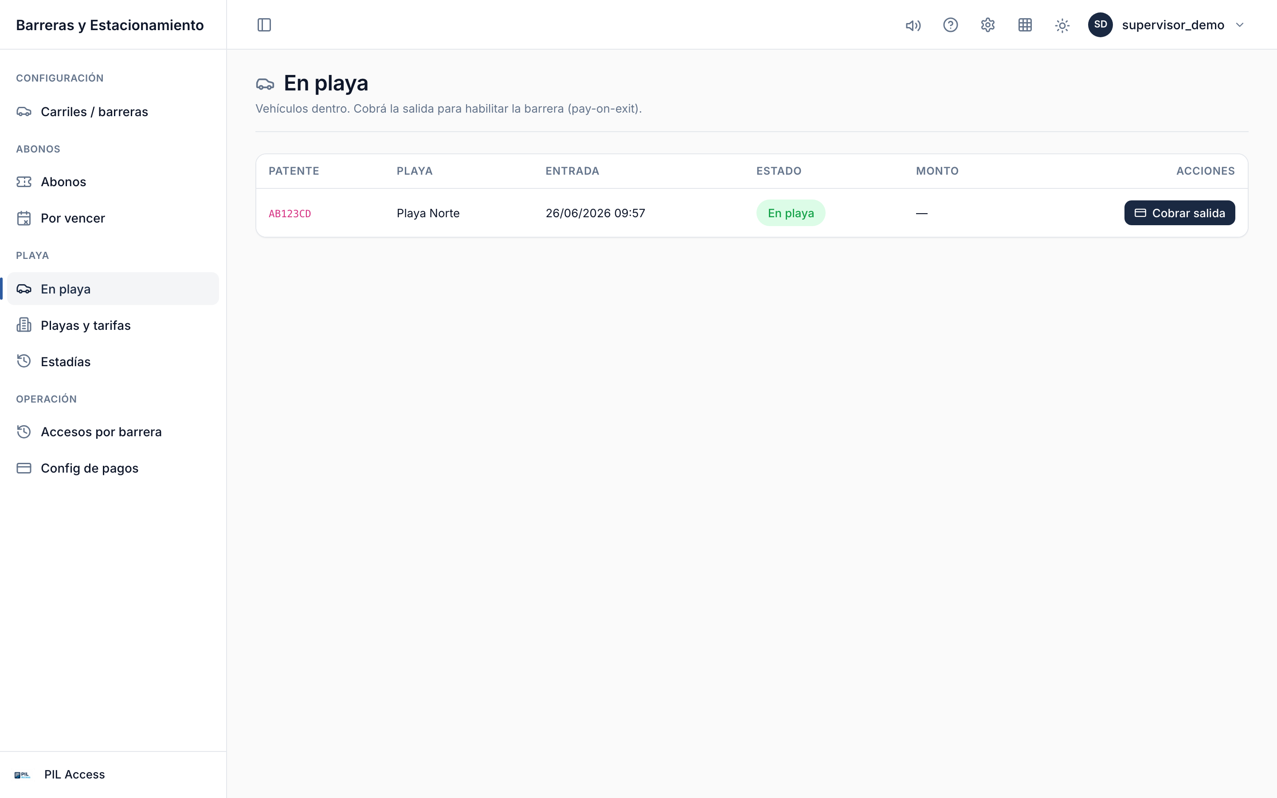
Task: Click the history icon beside Accesos por barrera
Action: coord(24,431)
